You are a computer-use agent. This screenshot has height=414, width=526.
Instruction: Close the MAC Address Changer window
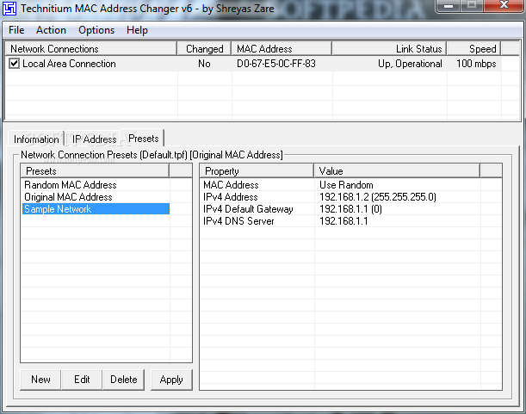tap(504, 5)
